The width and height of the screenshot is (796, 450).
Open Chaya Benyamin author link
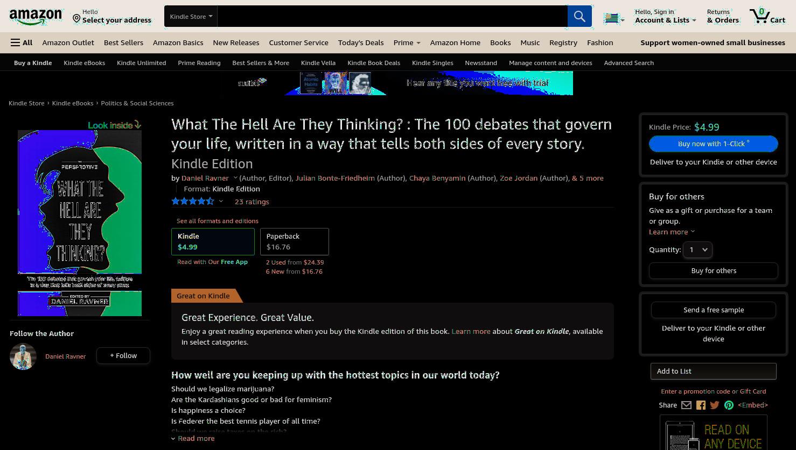[437, 178]
